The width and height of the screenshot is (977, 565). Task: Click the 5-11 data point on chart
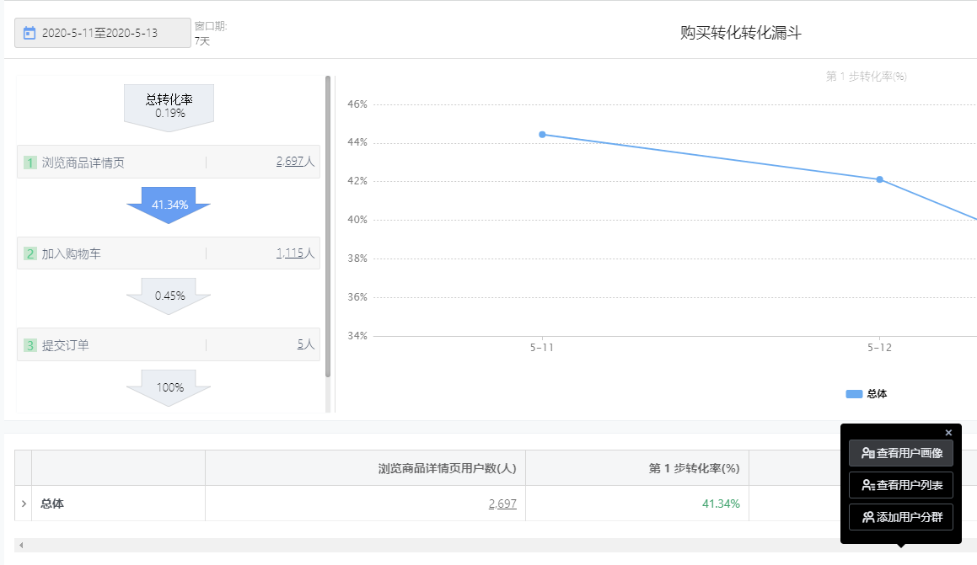(542, 135)
